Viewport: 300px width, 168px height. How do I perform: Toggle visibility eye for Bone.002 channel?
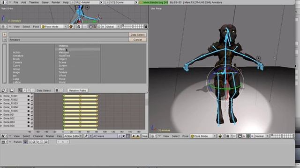point(29,119)
